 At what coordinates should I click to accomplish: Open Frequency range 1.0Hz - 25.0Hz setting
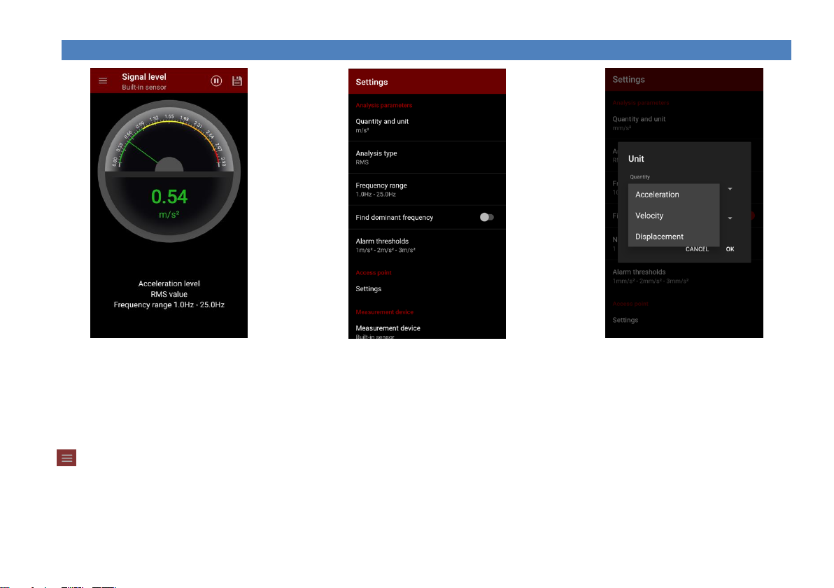[427, 190]
